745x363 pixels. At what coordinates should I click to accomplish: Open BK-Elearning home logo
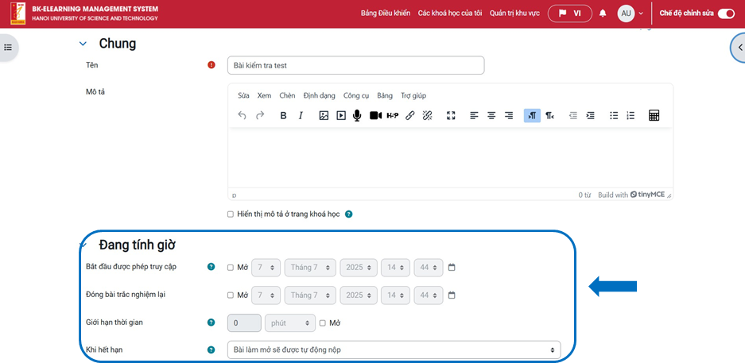tap(84, 14)
